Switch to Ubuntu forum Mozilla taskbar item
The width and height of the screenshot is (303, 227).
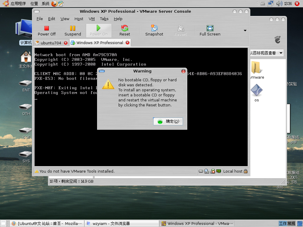pos(47,223)
